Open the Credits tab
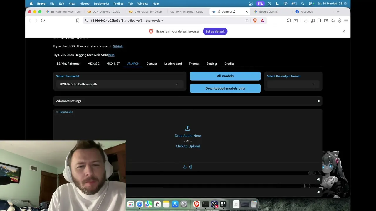The image size is (376, 211). (229, 64)
